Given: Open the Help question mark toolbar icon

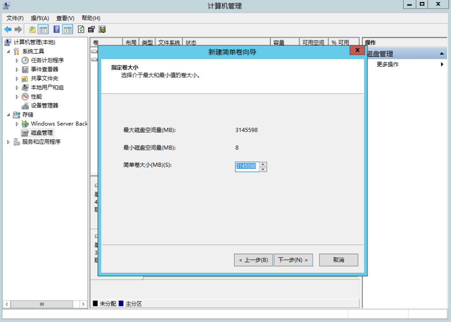Looking at the screenshot, I should point(56,29).
